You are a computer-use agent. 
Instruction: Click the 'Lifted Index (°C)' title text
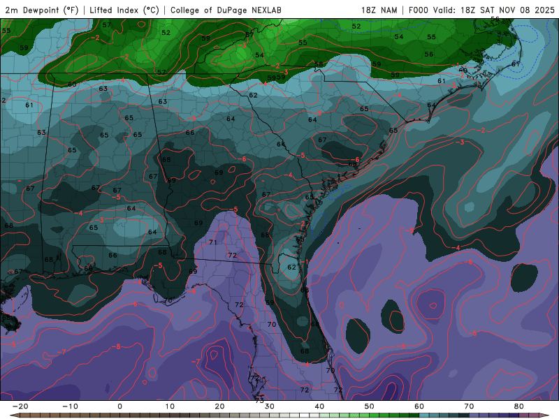tap(124, 10)
